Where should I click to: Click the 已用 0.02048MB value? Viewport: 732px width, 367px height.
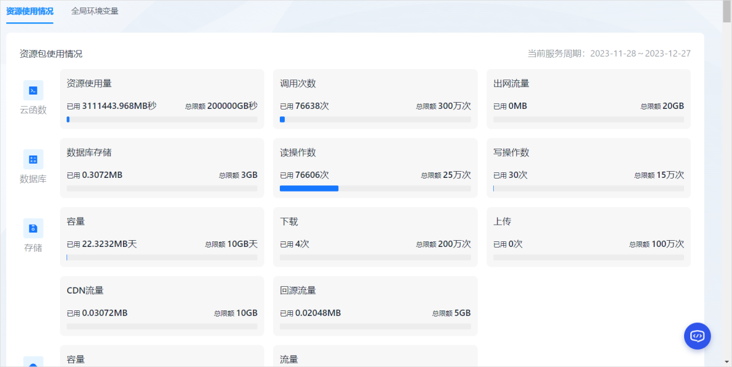pos(310,313)
